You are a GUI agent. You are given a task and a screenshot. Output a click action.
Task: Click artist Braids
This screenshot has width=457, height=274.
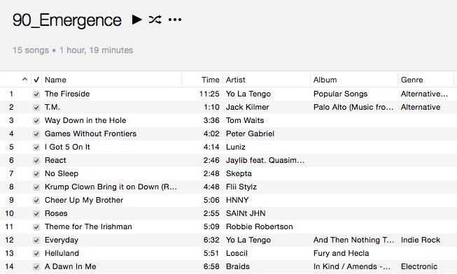[x=238, y=266]
